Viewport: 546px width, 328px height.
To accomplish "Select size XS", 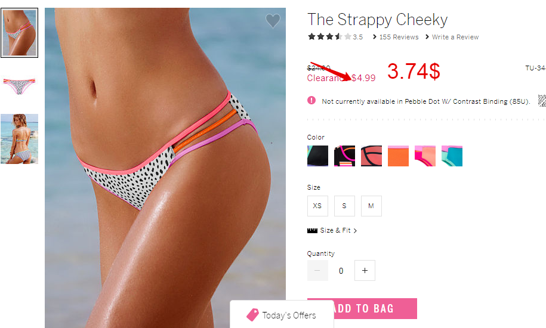I will [x=317, y=206].
